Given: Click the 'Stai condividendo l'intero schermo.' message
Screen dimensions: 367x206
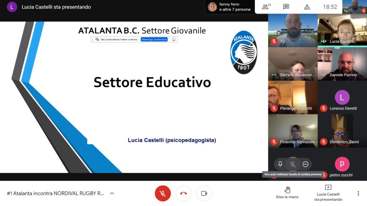Looking at the screenshot, I should pyautogui.click(x=119, y=39).
